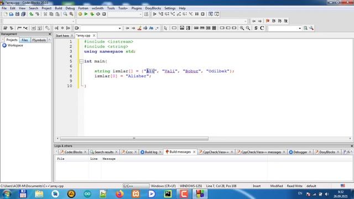354x199 pixels.
Task: Click the Break debugger pause icon
Action: pos(197,14)
